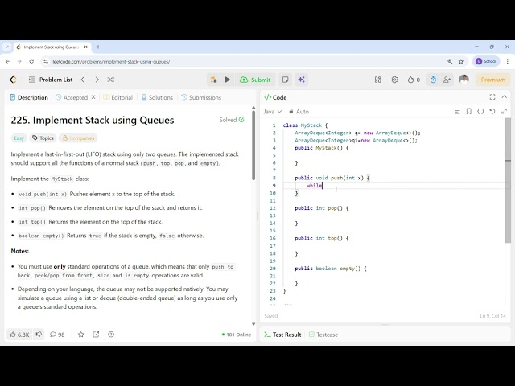
Task: Click the Solved status indicator
Action: pyautogui.click(x=232, y=120)
